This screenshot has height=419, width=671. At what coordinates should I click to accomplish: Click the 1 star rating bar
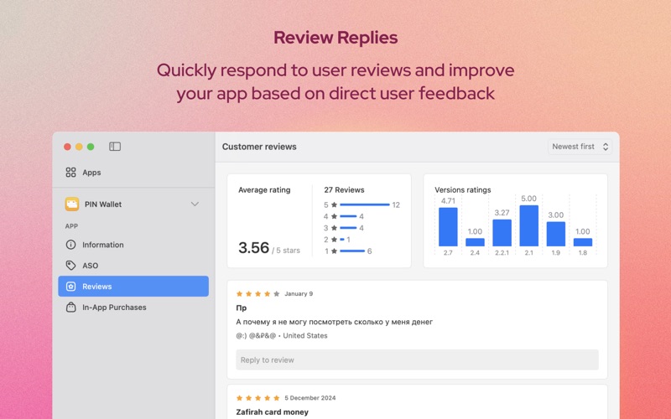352,251
